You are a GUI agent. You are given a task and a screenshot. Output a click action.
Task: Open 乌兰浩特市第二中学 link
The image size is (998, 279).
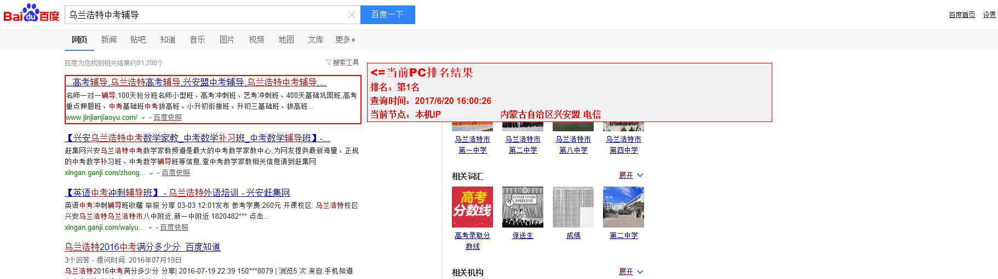coord(523,144)
